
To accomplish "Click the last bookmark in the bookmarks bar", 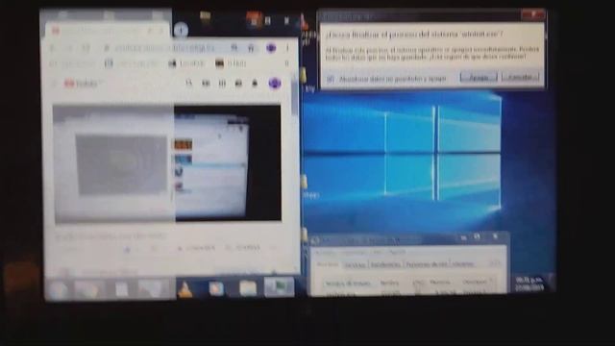I will [231, 63].
